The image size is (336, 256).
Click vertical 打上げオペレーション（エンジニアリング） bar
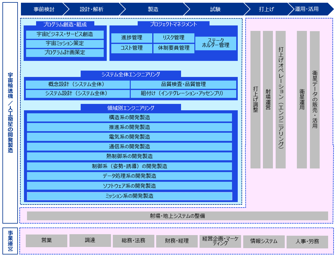pos(281,100)
